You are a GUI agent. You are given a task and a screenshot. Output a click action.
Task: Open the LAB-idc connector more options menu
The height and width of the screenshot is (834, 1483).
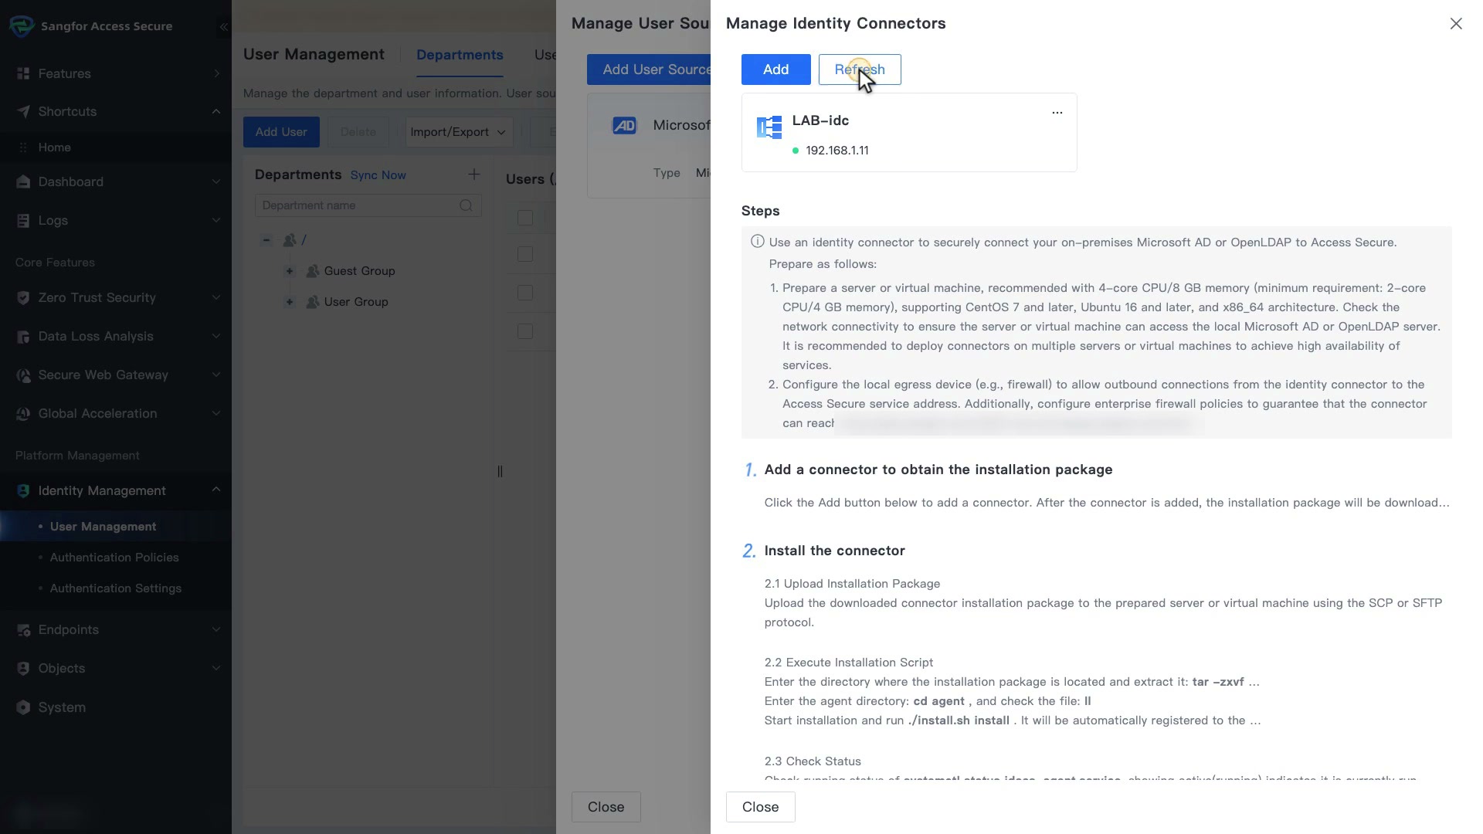coord(1057,113)
